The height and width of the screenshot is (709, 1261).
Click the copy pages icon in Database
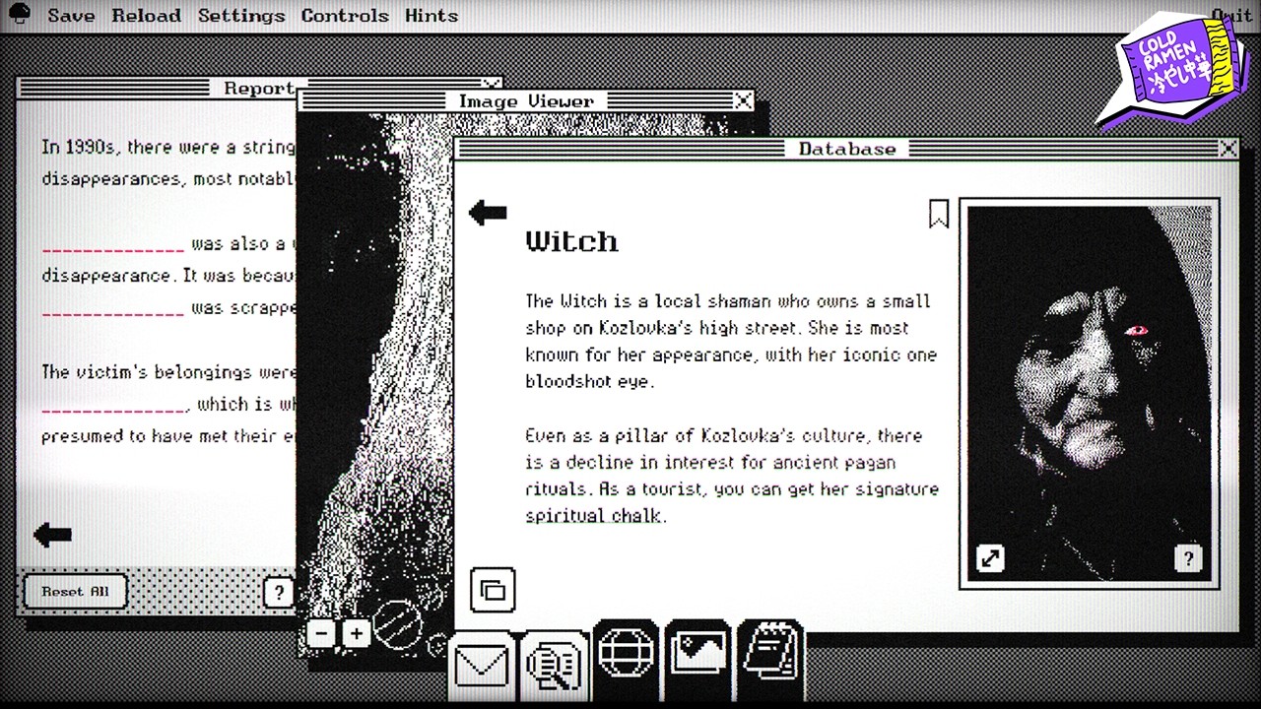pyautogui.click(x=493, y=590)
